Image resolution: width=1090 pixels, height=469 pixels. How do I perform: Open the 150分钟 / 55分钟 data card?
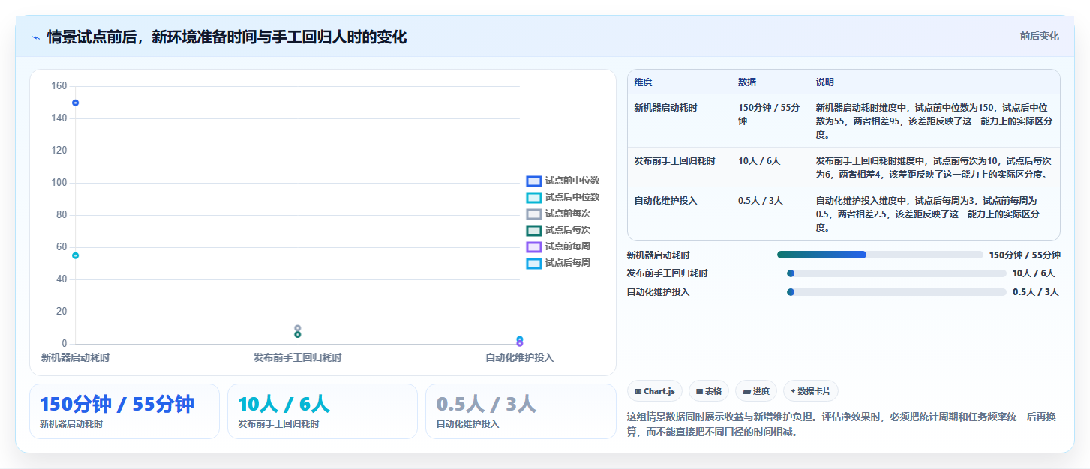(x=125, y=411)
